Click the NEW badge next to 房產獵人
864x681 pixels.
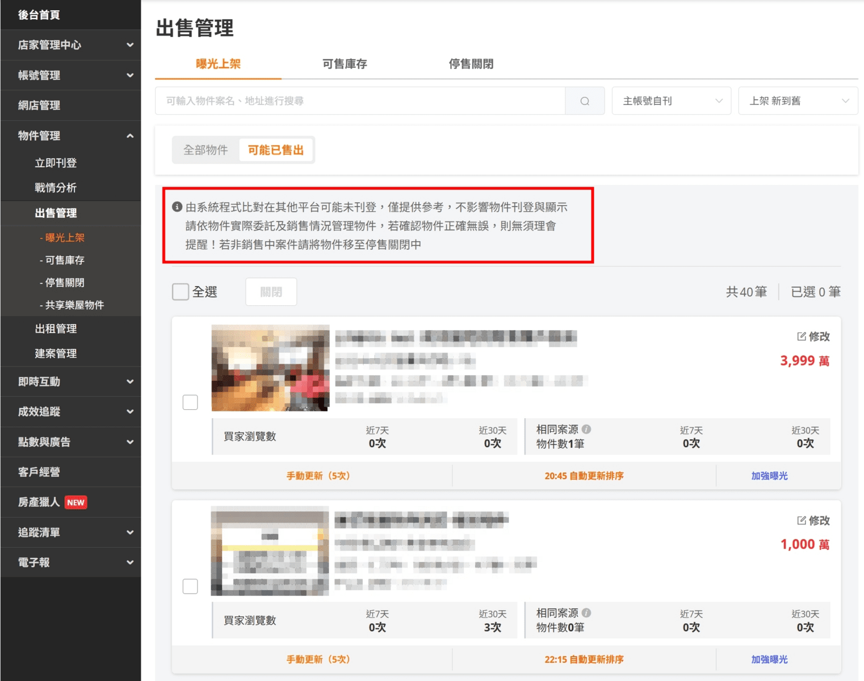76,502
